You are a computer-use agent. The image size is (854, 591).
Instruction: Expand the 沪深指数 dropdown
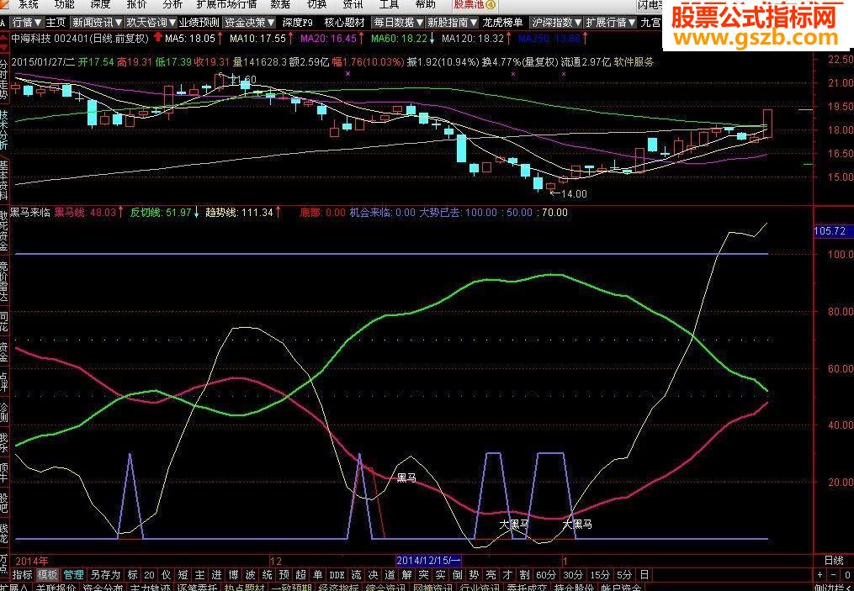556,23
